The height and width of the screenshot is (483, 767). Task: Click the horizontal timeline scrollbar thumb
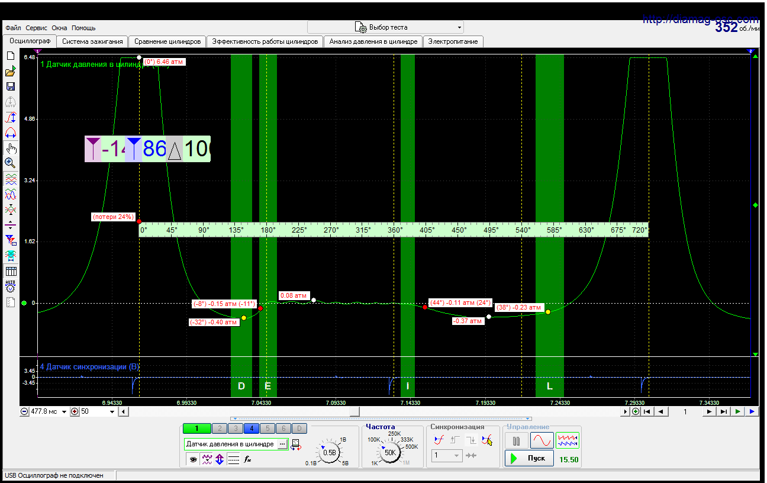[354, 411]
